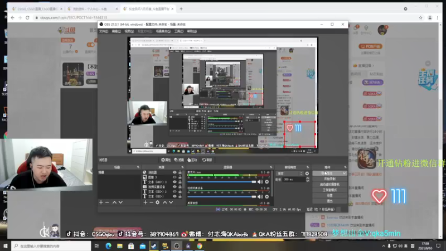Toggle visibility of 文本 (GDI+) 2 source

[174, 191]
